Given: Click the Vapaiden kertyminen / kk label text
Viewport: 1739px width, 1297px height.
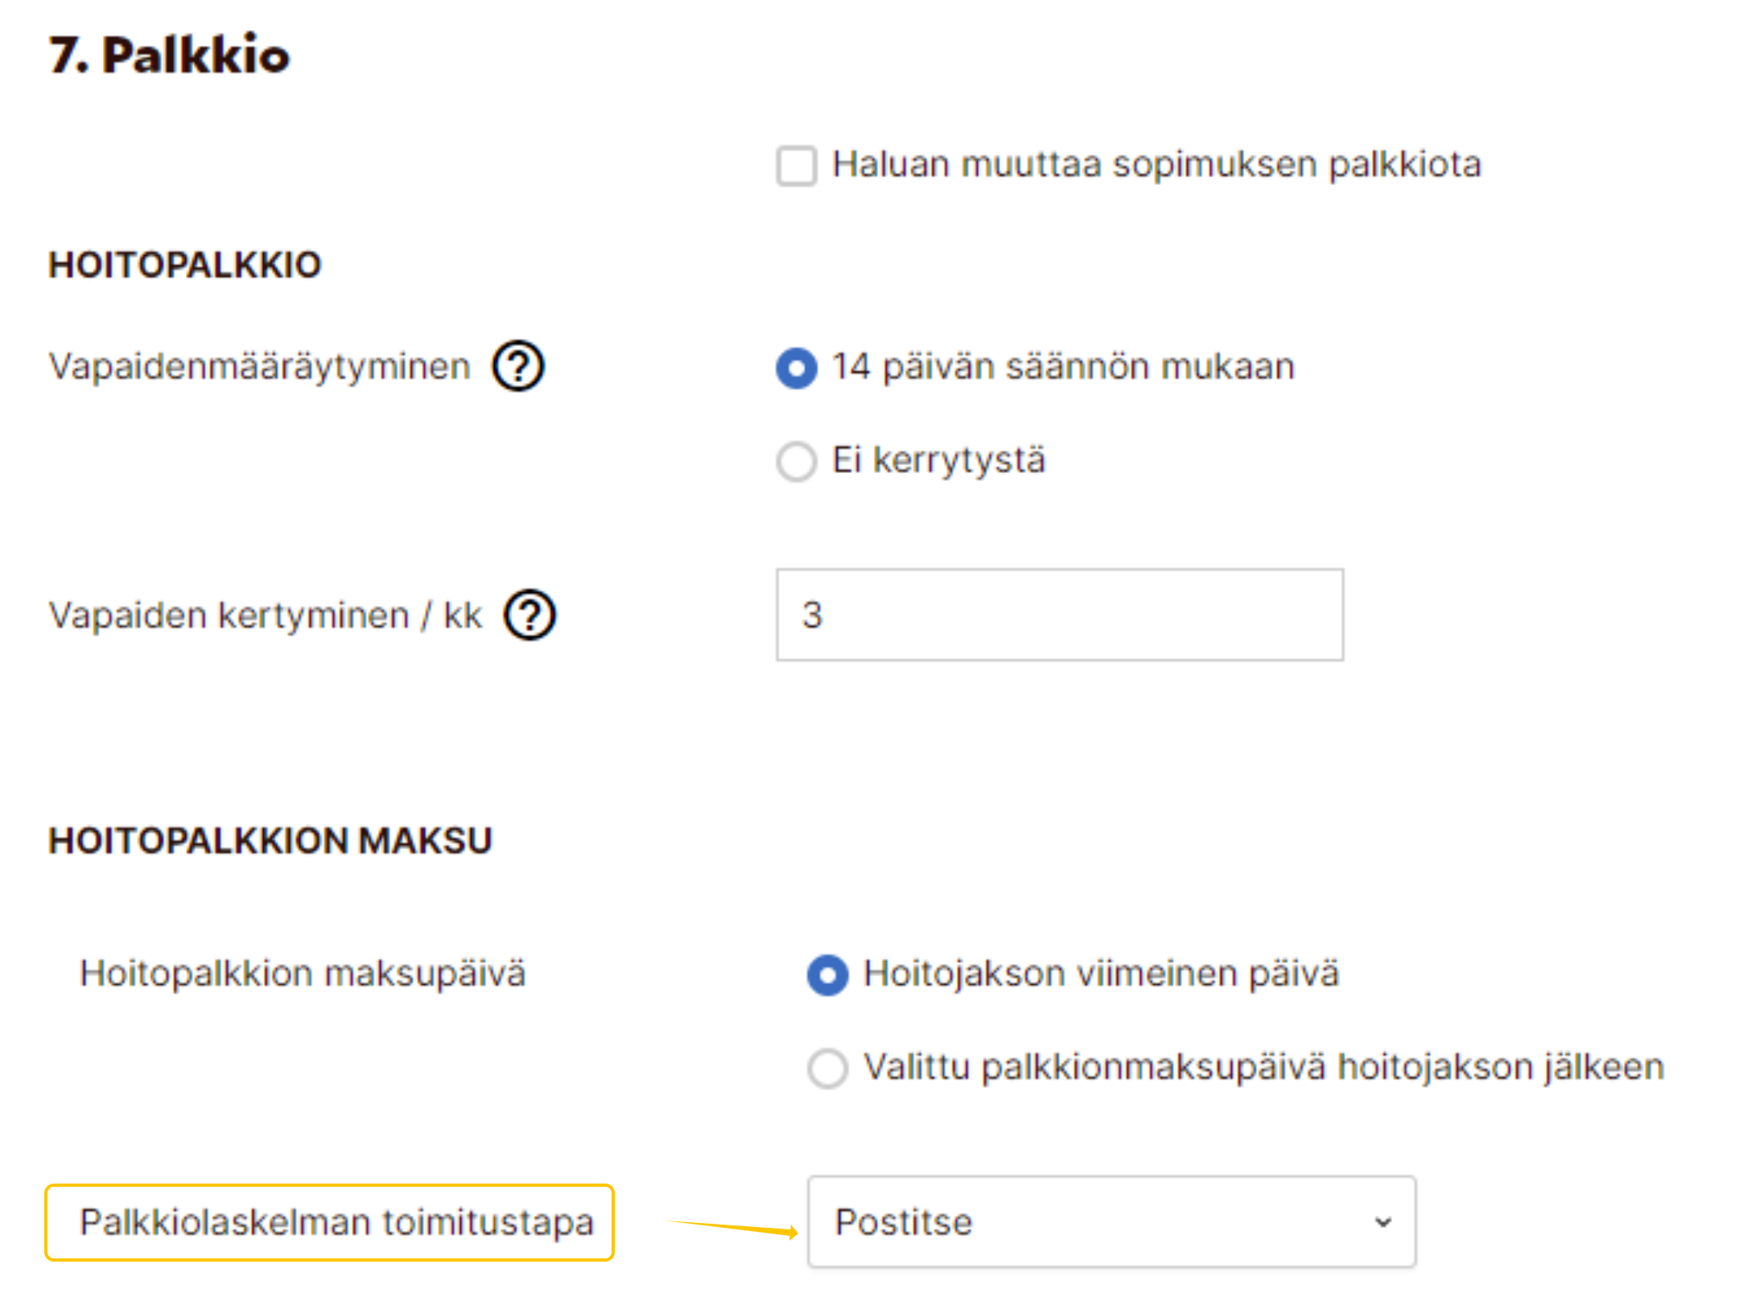Looking at the screenshot, I should pos(266,616).
